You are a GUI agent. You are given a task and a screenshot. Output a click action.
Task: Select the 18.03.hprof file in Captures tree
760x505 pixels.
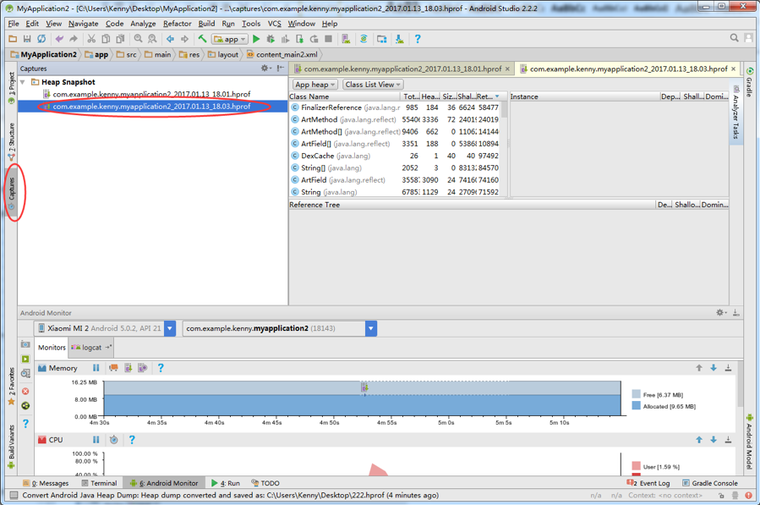pyautogui.click(x=153, y=107)
